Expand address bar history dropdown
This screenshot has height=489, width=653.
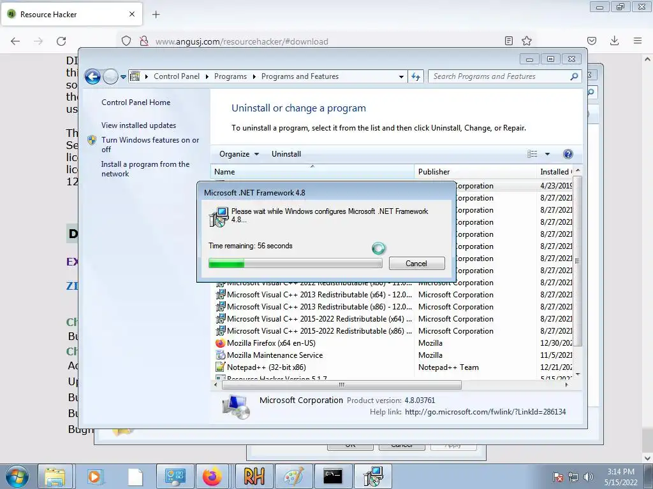(x=401, y=76)
